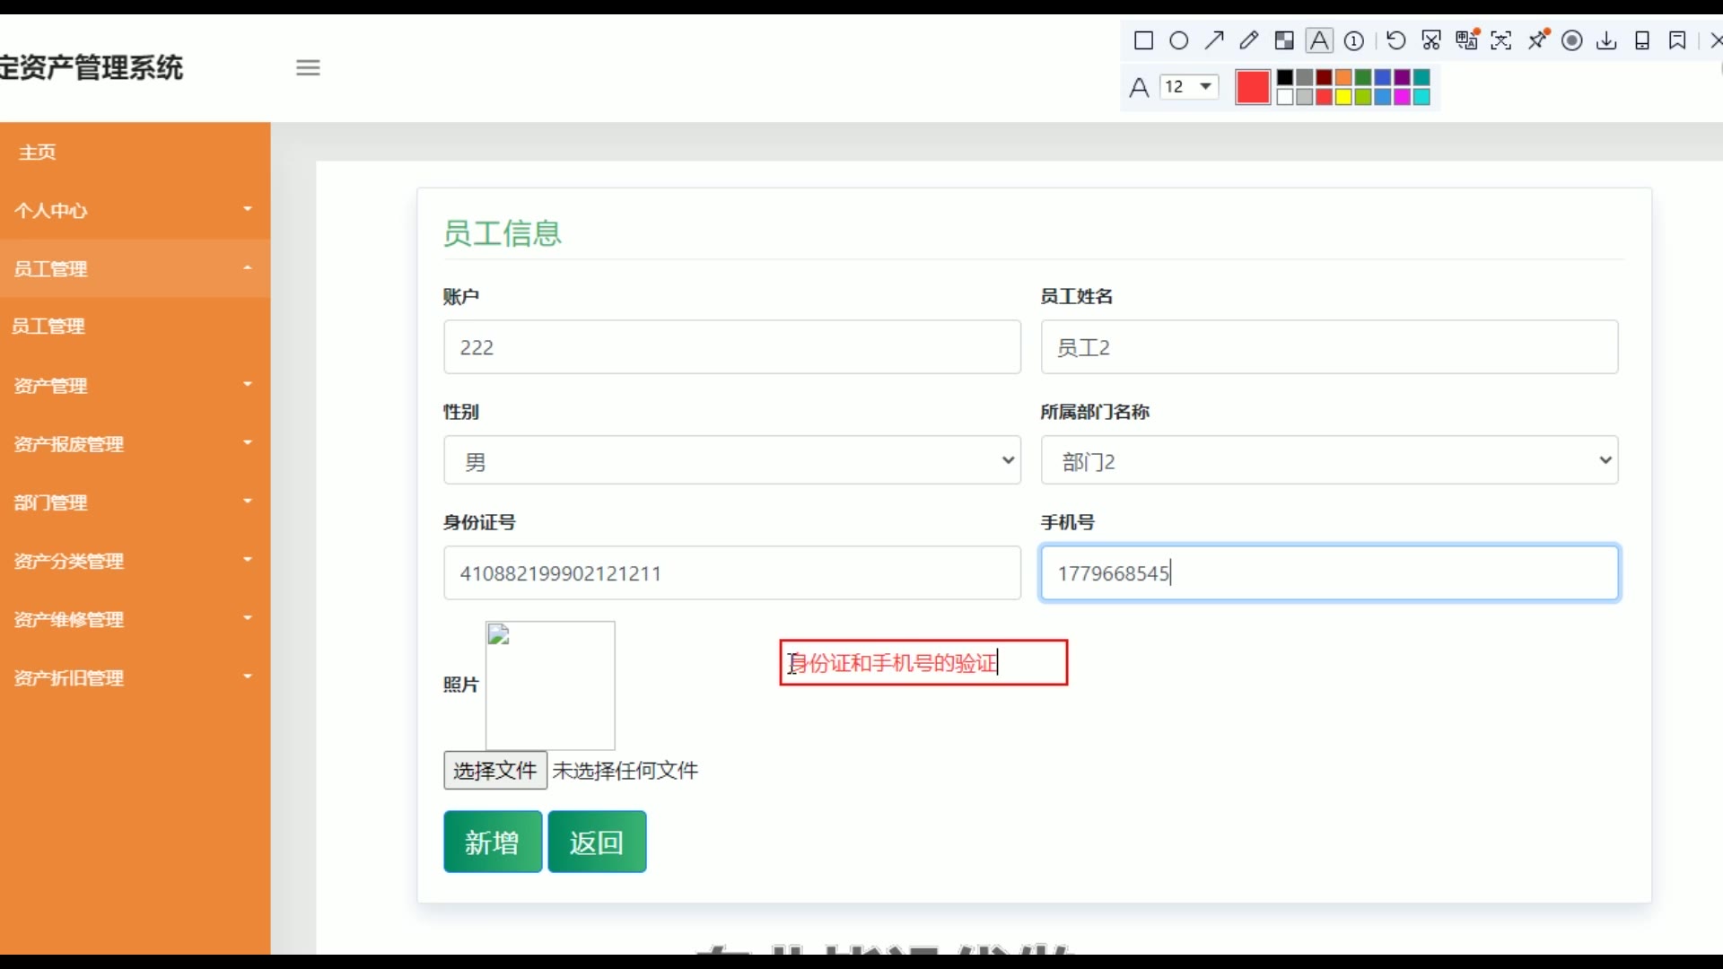Toggle the hamburger sidebar menu
The image size is (1723, 969).
point(308,67)
